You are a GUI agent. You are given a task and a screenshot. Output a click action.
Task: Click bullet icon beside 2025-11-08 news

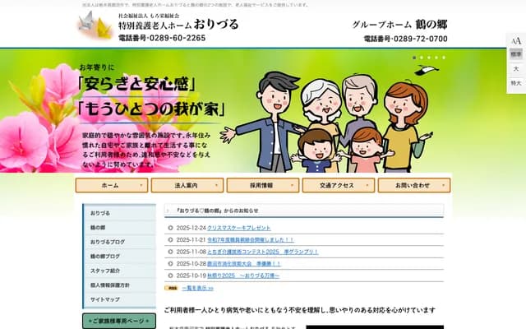point(170,252)
